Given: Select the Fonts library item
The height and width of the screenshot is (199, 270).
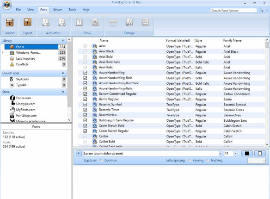Looking at the screenshot, I should (35, 47).
